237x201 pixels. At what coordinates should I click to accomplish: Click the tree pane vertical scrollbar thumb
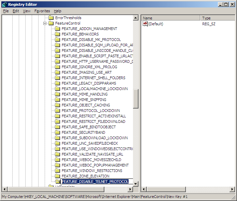tap(136, 99)
